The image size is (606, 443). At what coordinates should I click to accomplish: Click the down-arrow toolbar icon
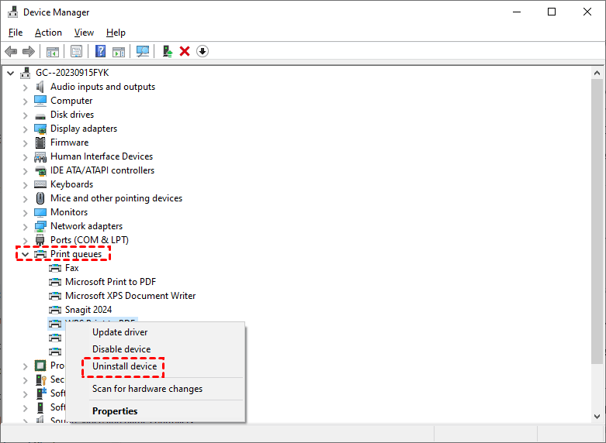coord(203,51)
